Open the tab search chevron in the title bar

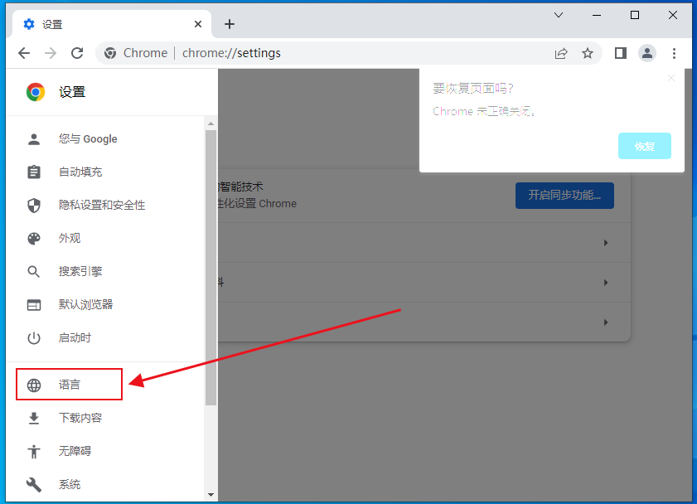tap(559, 15)
